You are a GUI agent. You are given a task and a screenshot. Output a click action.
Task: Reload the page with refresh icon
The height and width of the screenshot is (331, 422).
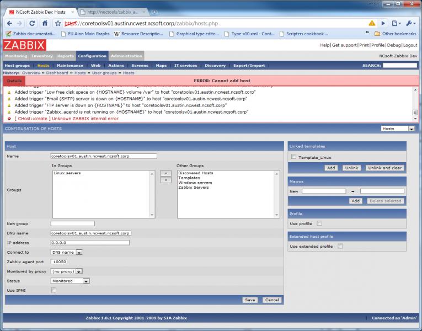coord(32,23)
